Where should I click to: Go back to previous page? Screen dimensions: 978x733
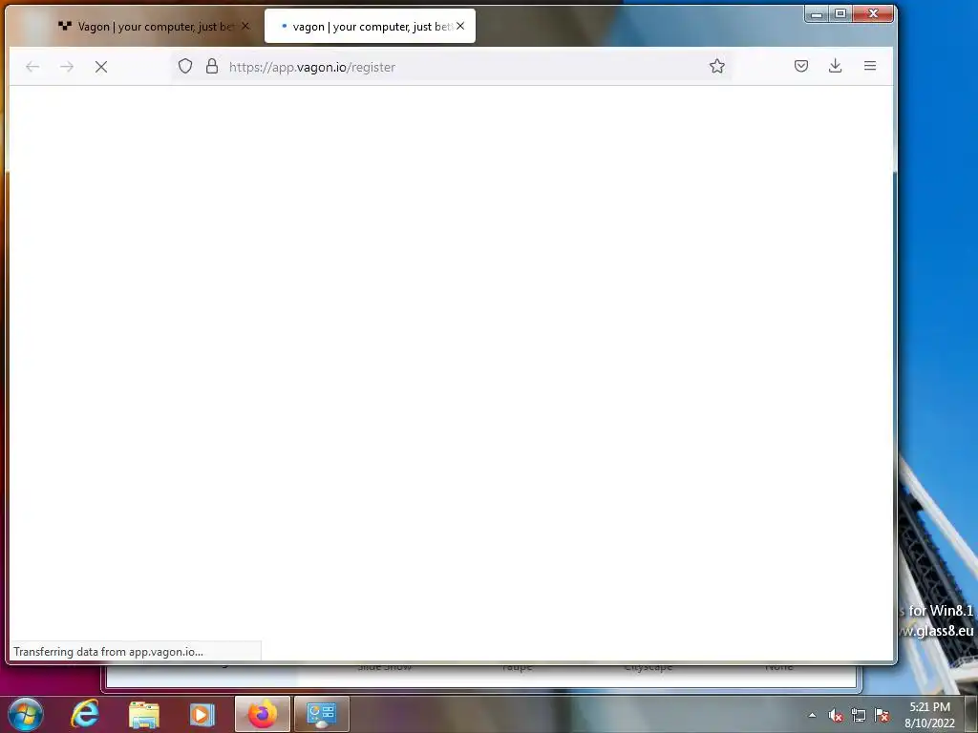click(32, 67)
